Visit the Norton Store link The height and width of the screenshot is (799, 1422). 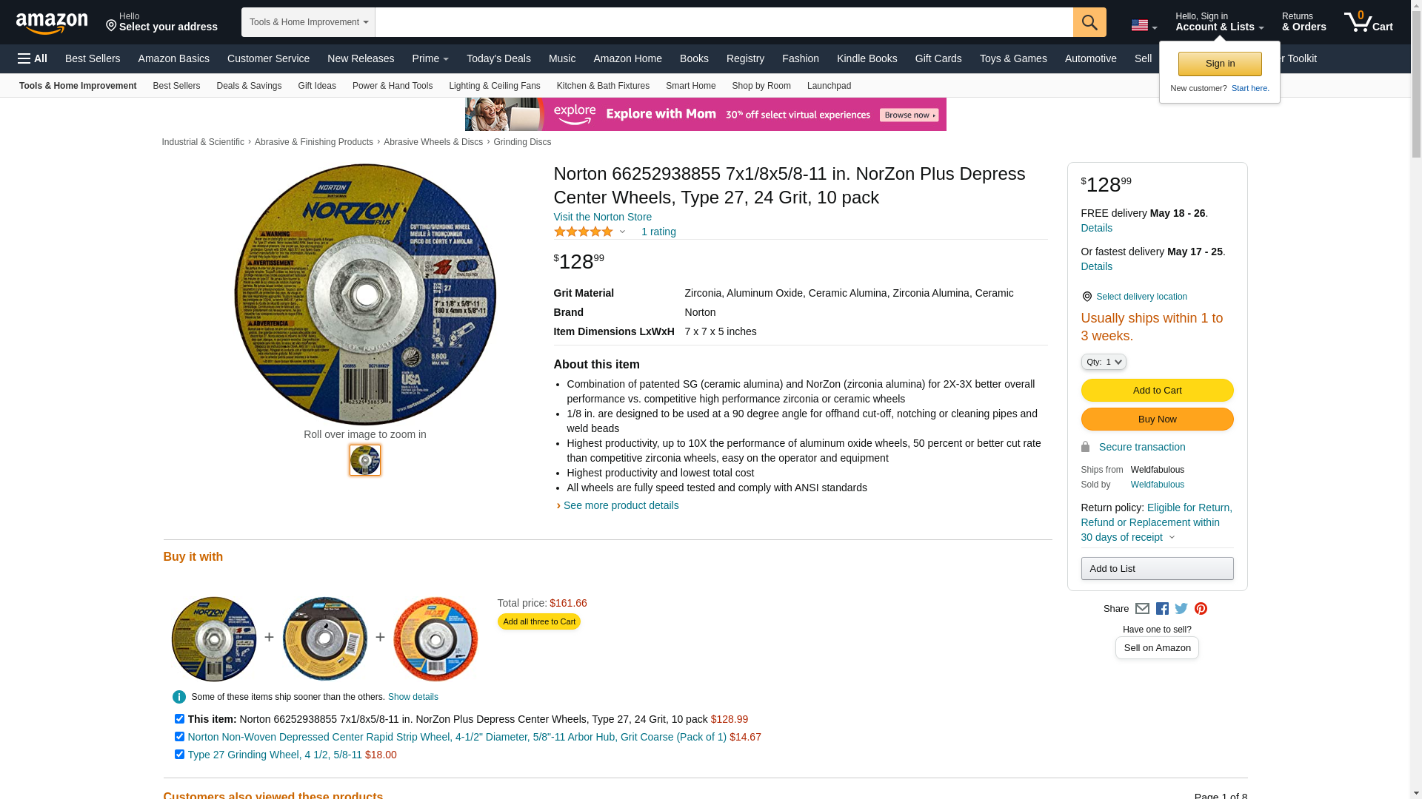click(x=603, y=217)
